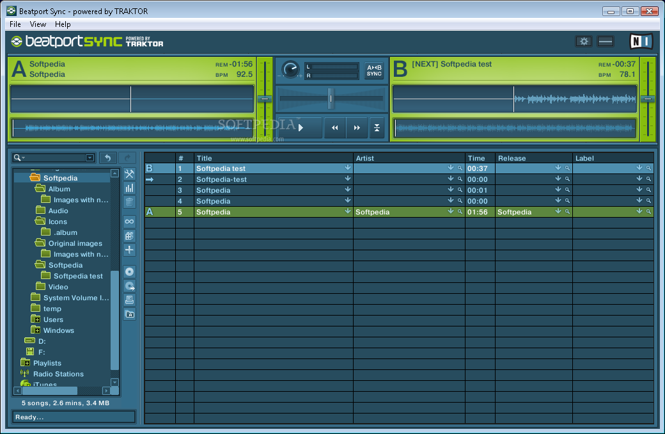Click the search input field
Viewport: 665px width, 434px height.
point(55,157)
